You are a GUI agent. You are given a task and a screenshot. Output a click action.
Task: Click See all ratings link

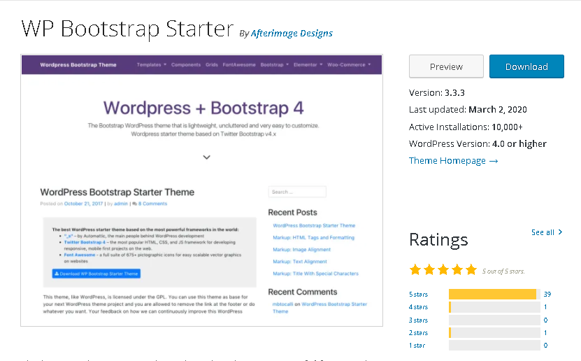click(547, 232)
